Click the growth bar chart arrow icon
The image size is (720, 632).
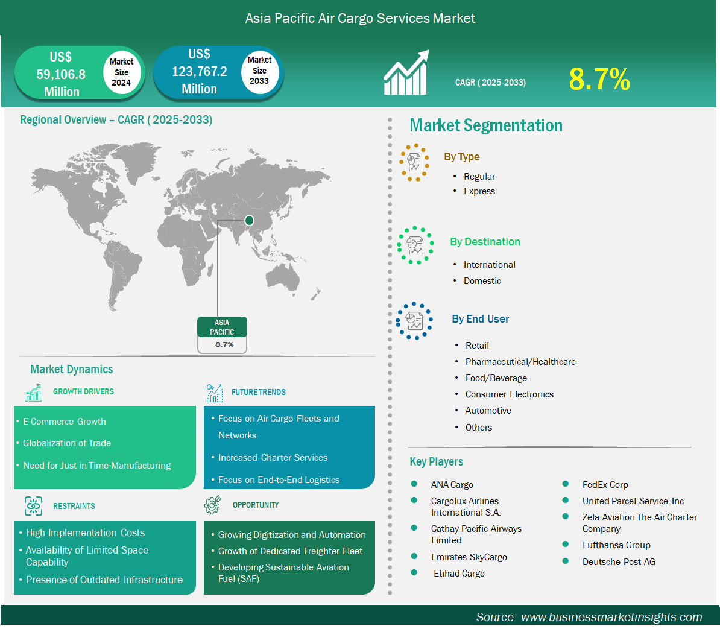click(406, 73)
